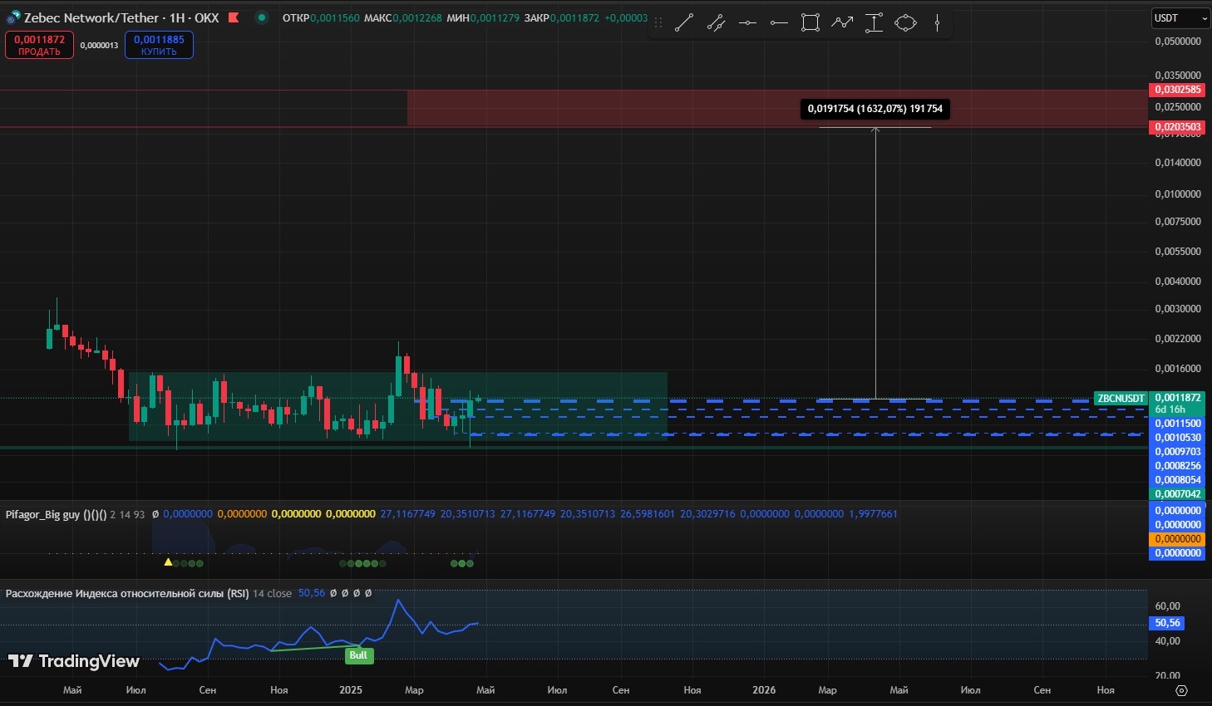1212x706 pixels.
Task: Click the 0,0011500 blue price level label
Action: click(x=1178, y=424)
